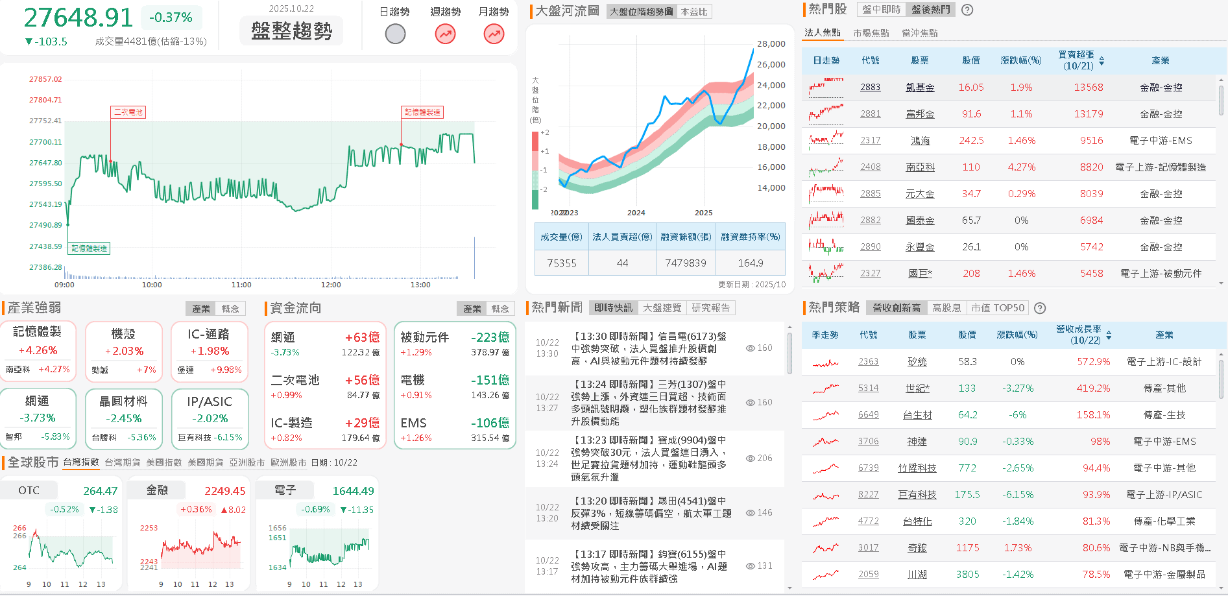Click the 週趨勢 upward trend icon
The height and width of the screenshot is (596, 1228).
(x=445, y=33)
